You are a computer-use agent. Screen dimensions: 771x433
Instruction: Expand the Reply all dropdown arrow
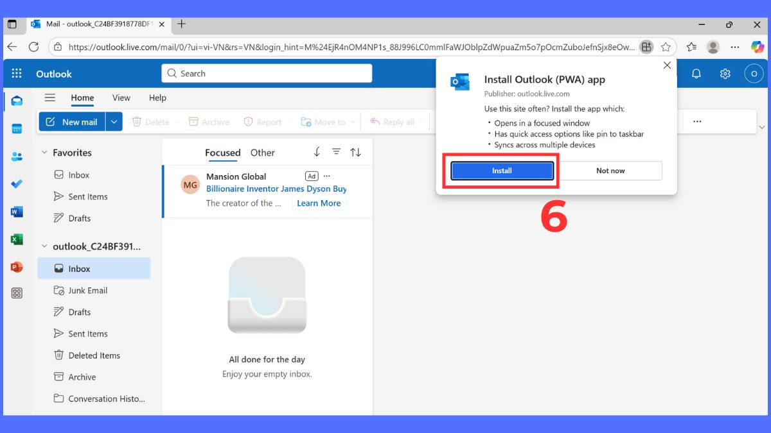tap(422, 122)
